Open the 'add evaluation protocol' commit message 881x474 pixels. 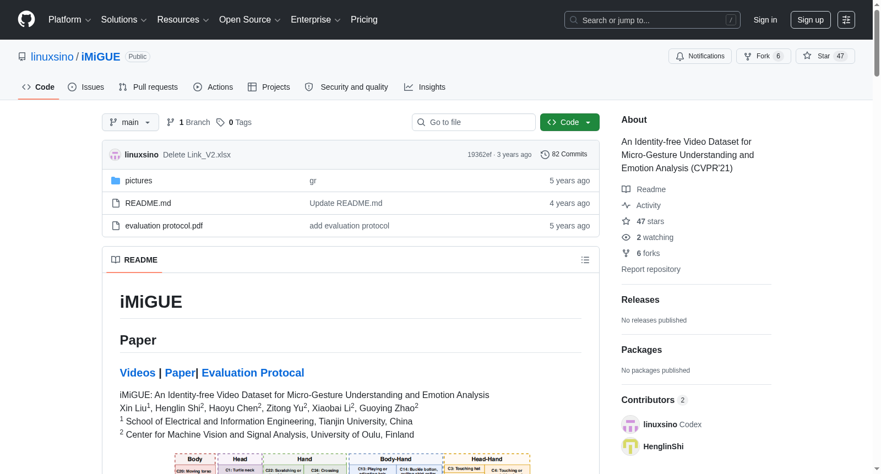click(349, 226)
